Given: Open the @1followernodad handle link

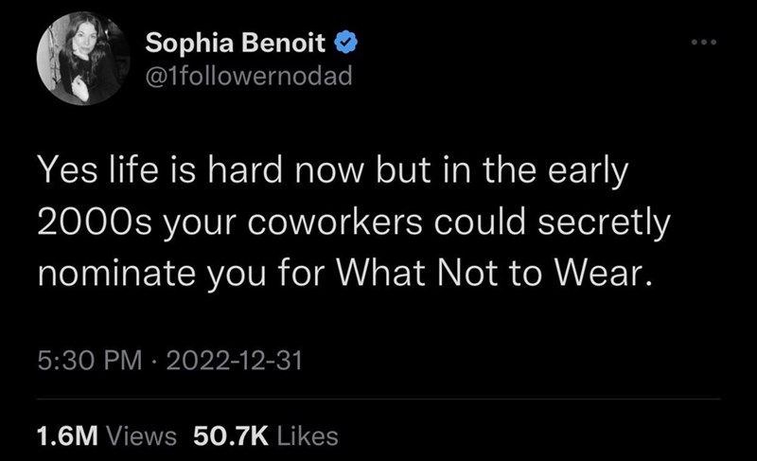Looking at the screenshot, I should pos(249,76).
